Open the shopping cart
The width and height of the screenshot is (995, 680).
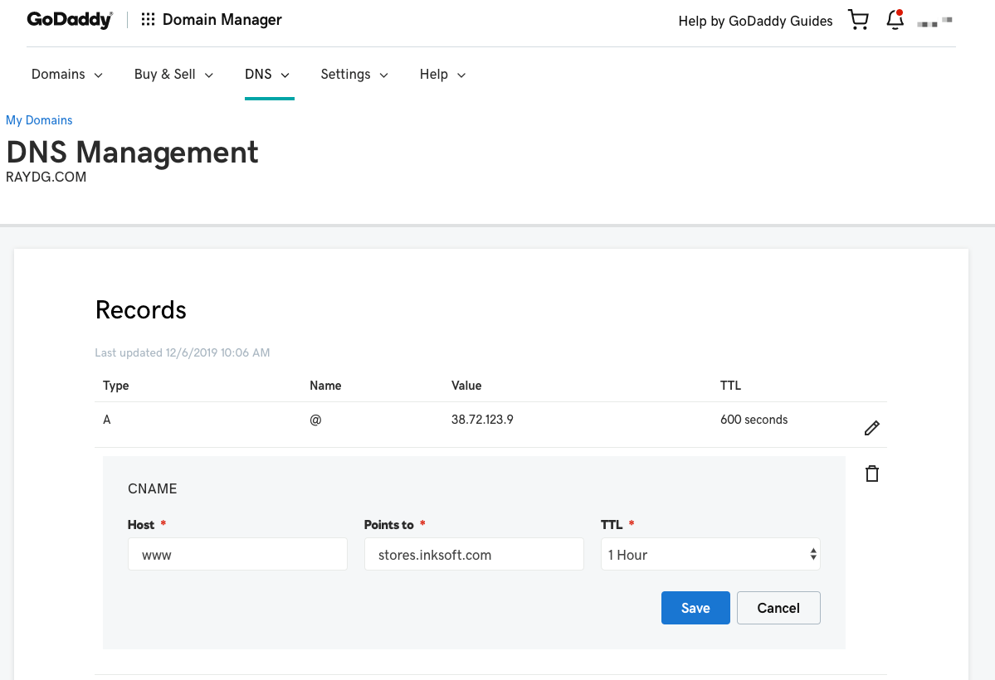tap(858, 20)
